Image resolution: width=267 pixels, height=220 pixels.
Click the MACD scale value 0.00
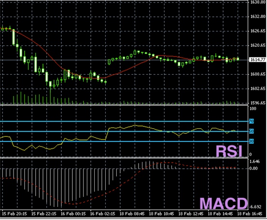[253, 168]
